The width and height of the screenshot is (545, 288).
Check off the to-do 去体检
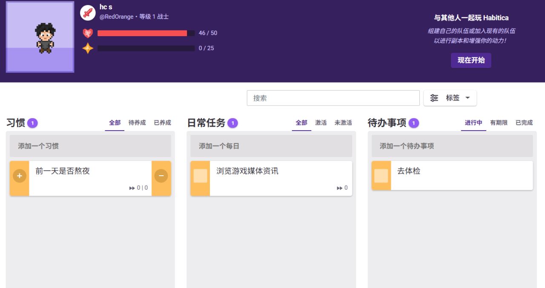(381, 176)
